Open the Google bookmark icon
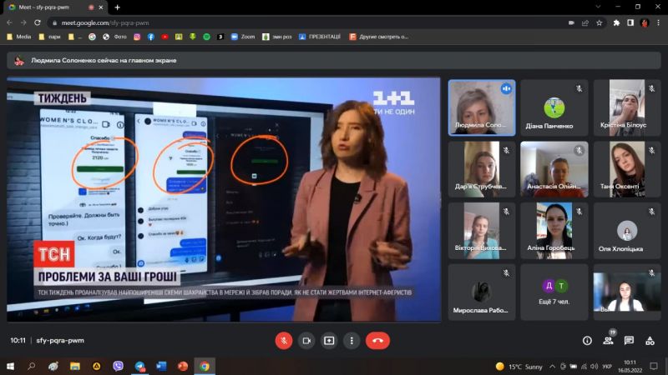Image resolution: width=668 pixels, height=375 pixels. coord(92,37)
